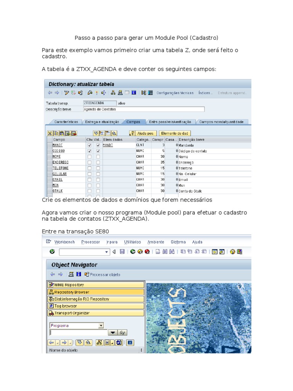Click the Print icon in SE80 toolbar
Image resolution: width=293 pixels, height=391 pixels.
158,252
